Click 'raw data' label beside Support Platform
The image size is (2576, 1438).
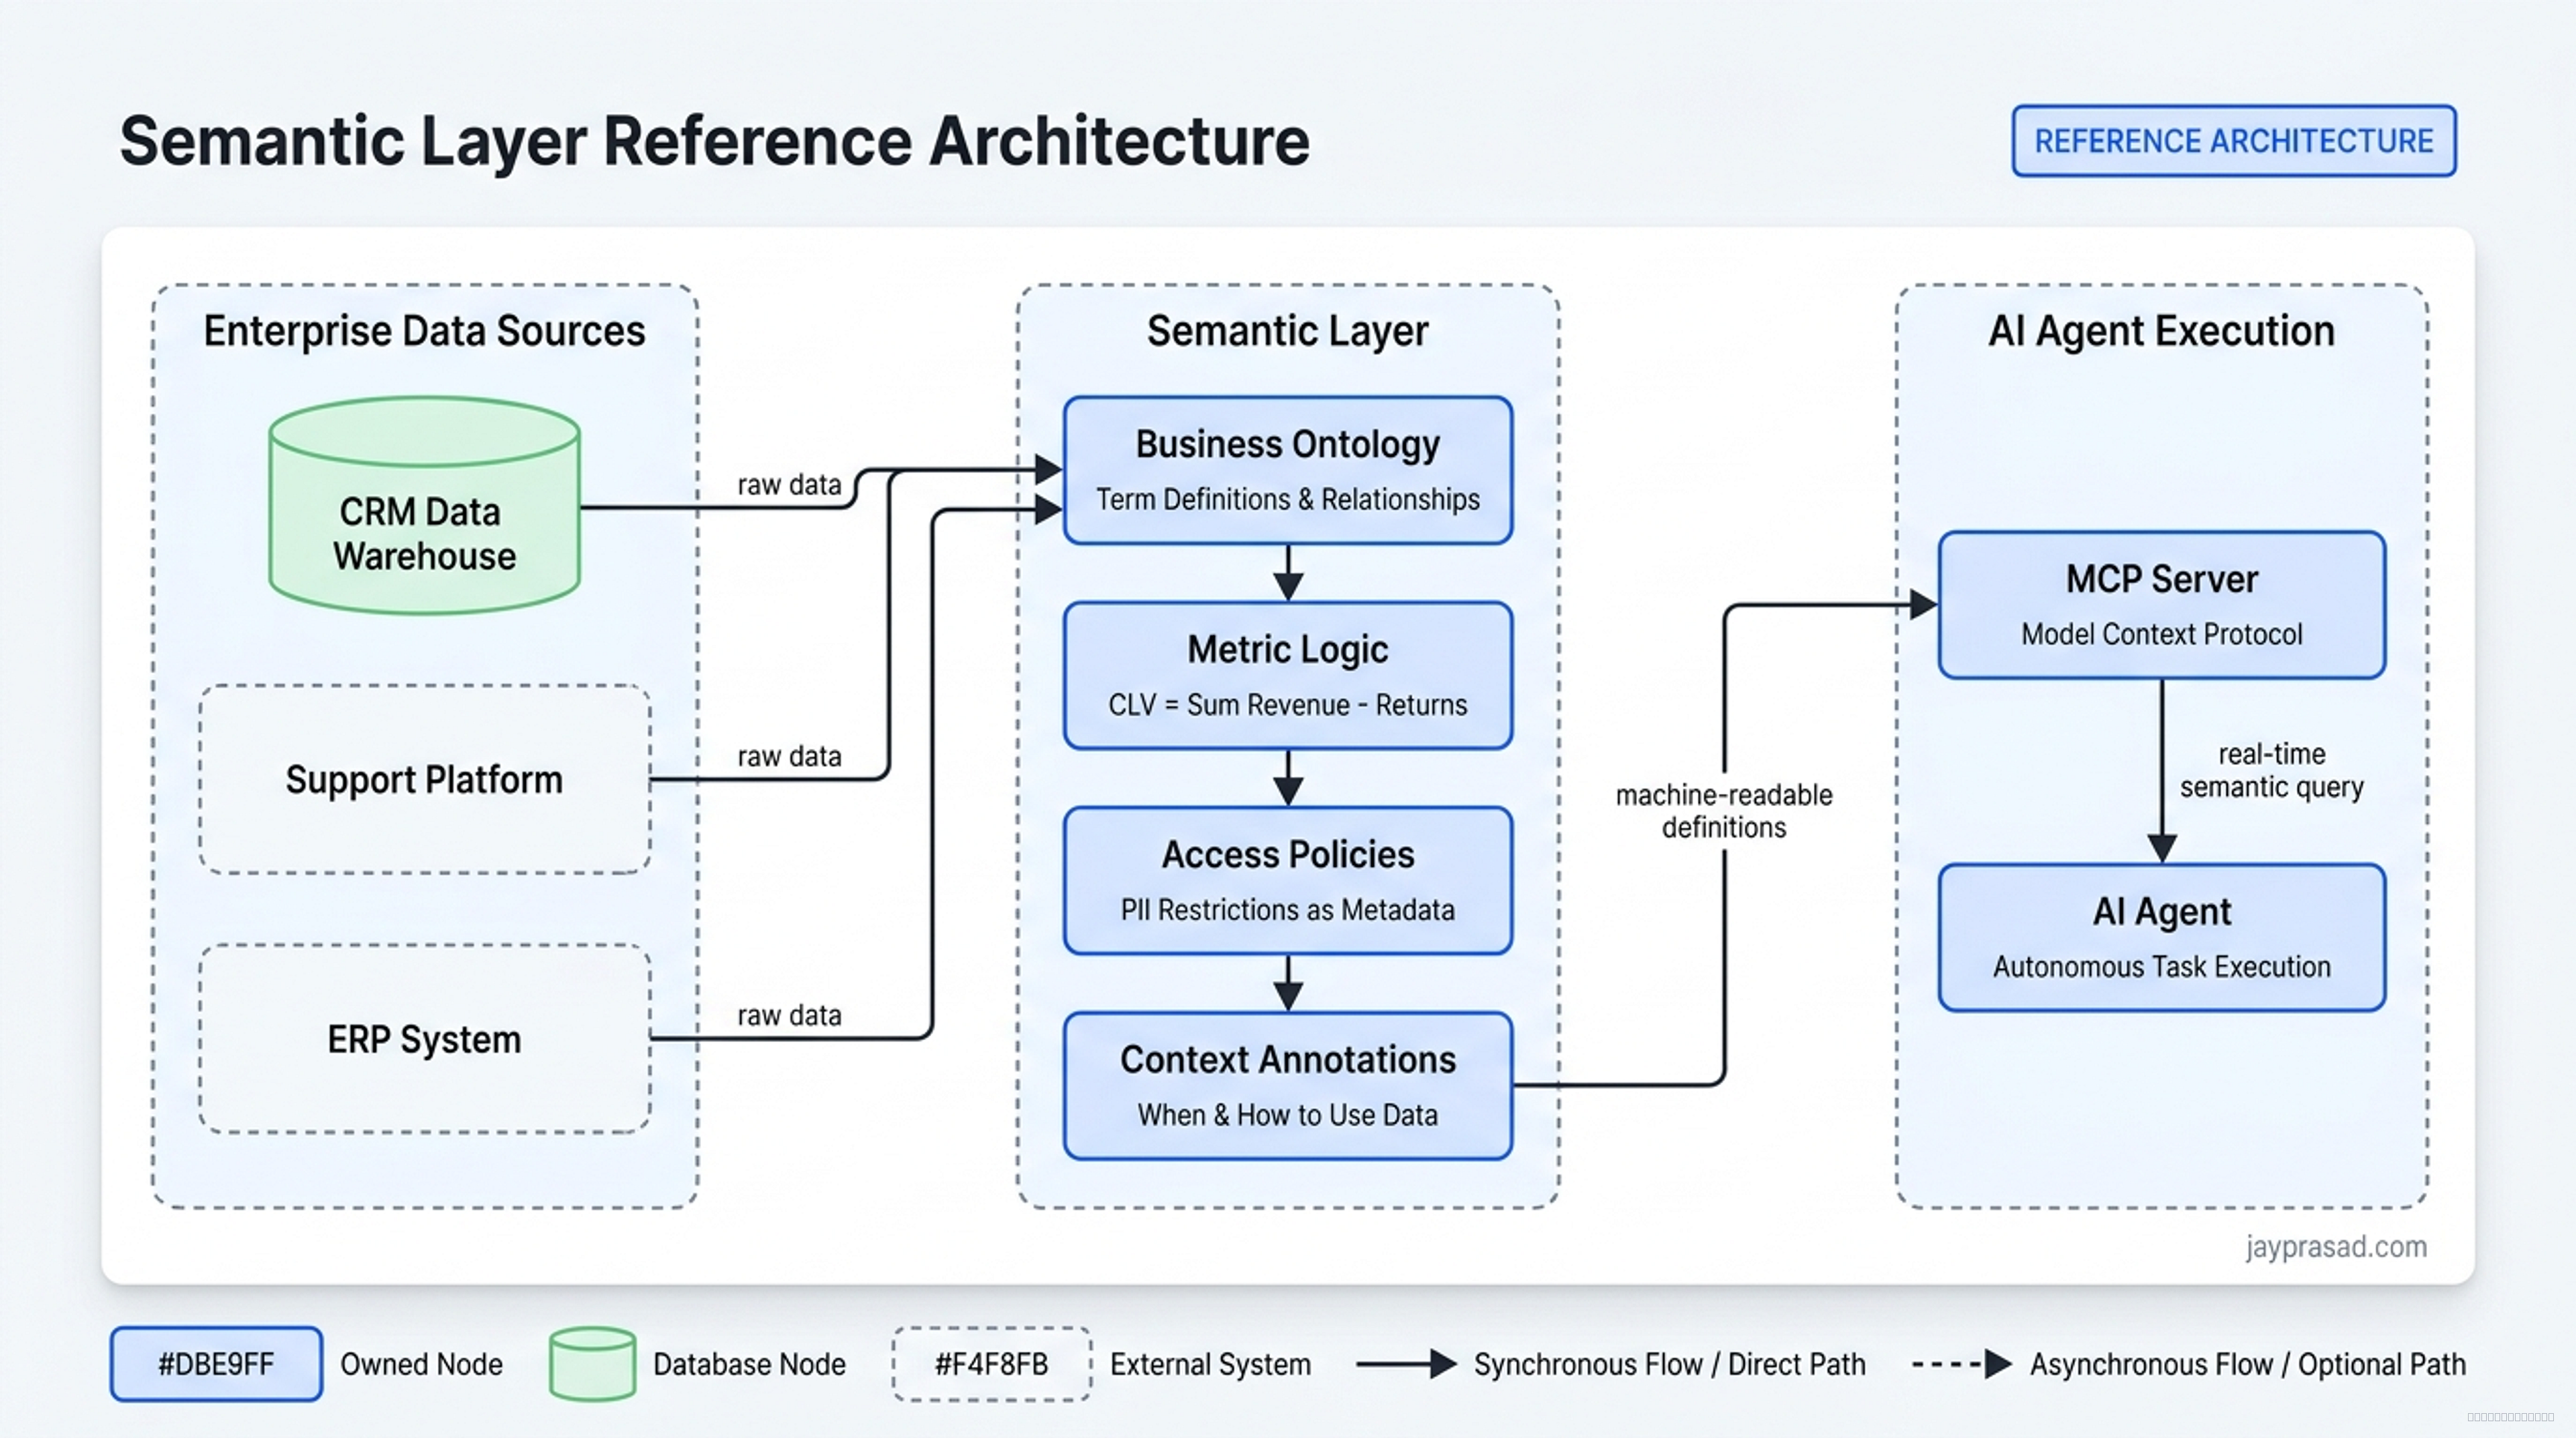click(789, 757)
